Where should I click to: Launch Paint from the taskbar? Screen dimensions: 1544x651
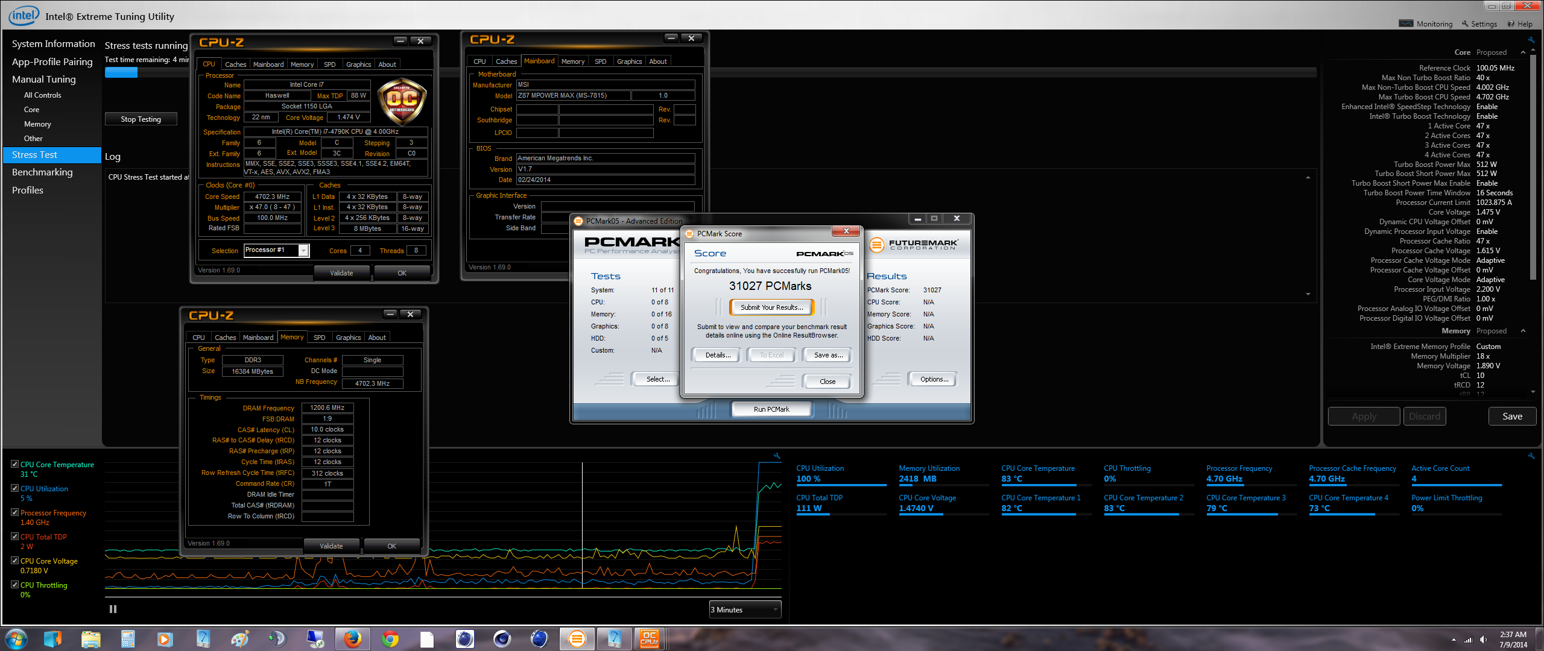click(239, 639)
